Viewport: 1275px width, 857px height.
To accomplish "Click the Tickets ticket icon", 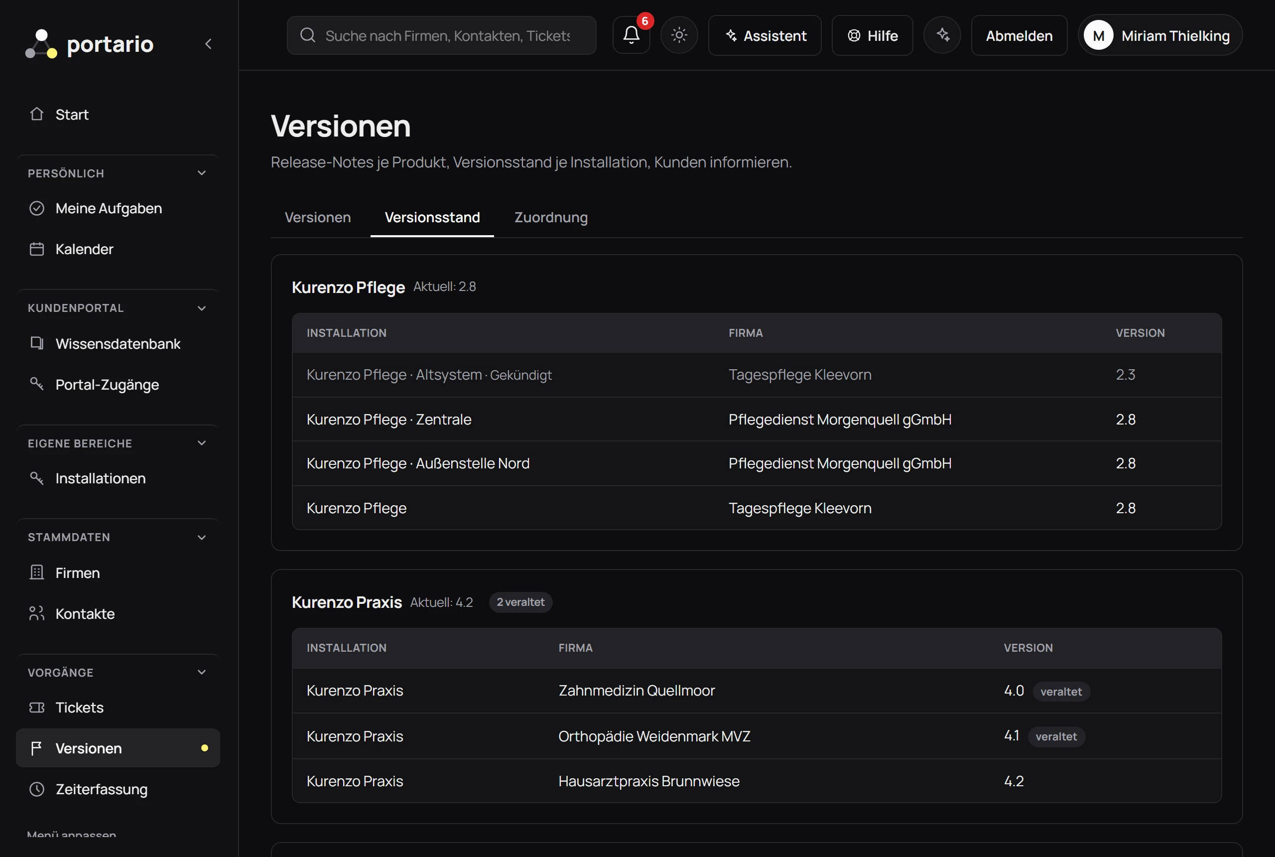I will coord(36,707).
